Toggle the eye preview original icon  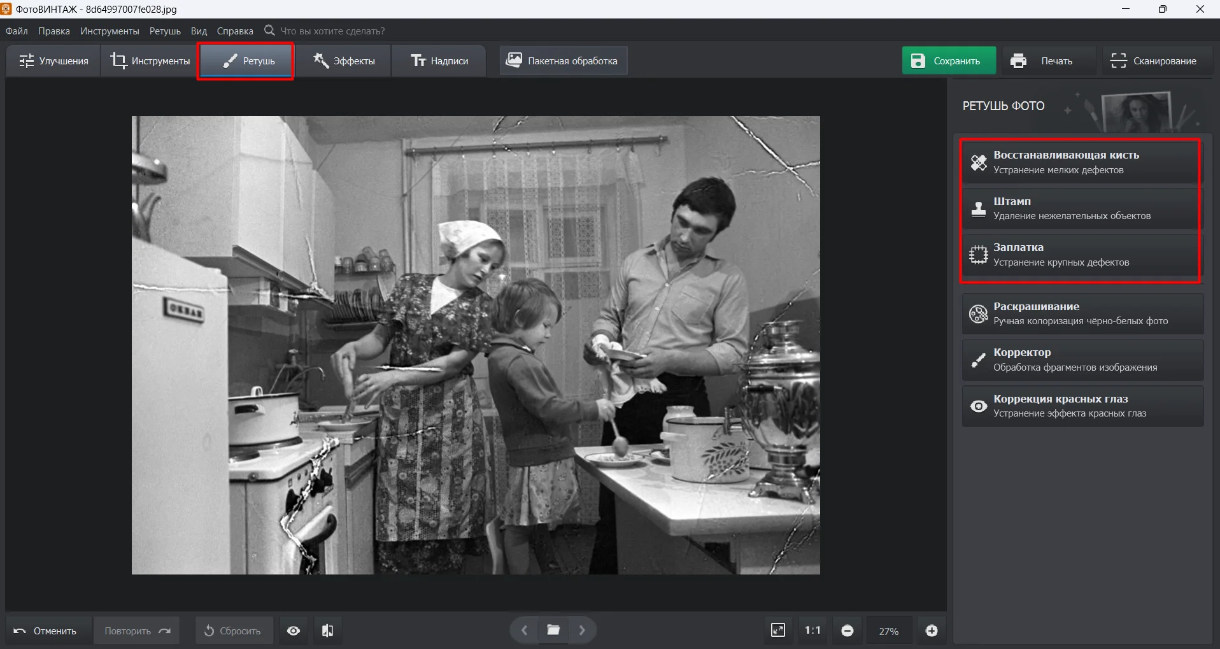pos(294,631)
